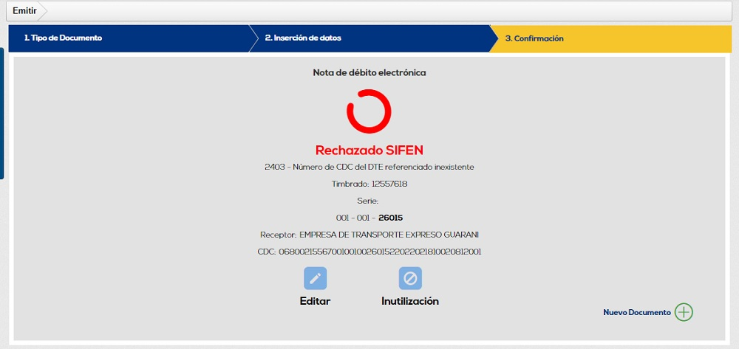The image size is (739, 349).
Task: Follow the Nuevo Documento link
Action: tap(636, 313)
